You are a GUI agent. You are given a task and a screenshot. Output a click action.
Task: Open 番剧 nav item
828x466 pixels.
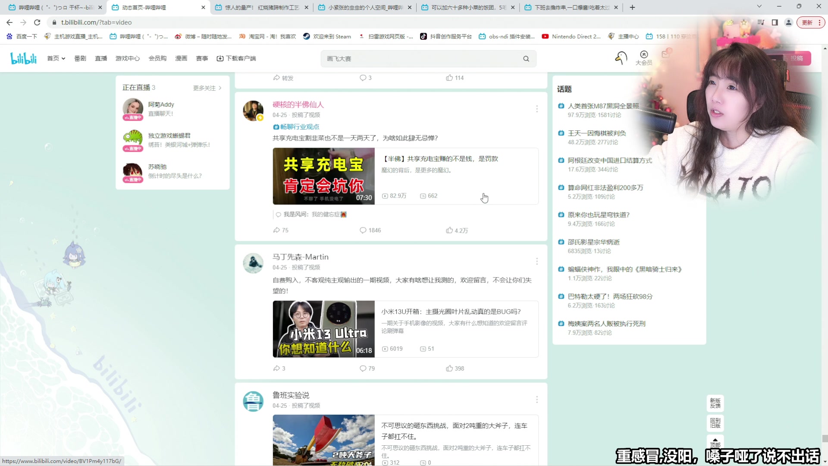pyautogui.click(x=80, y=58)
